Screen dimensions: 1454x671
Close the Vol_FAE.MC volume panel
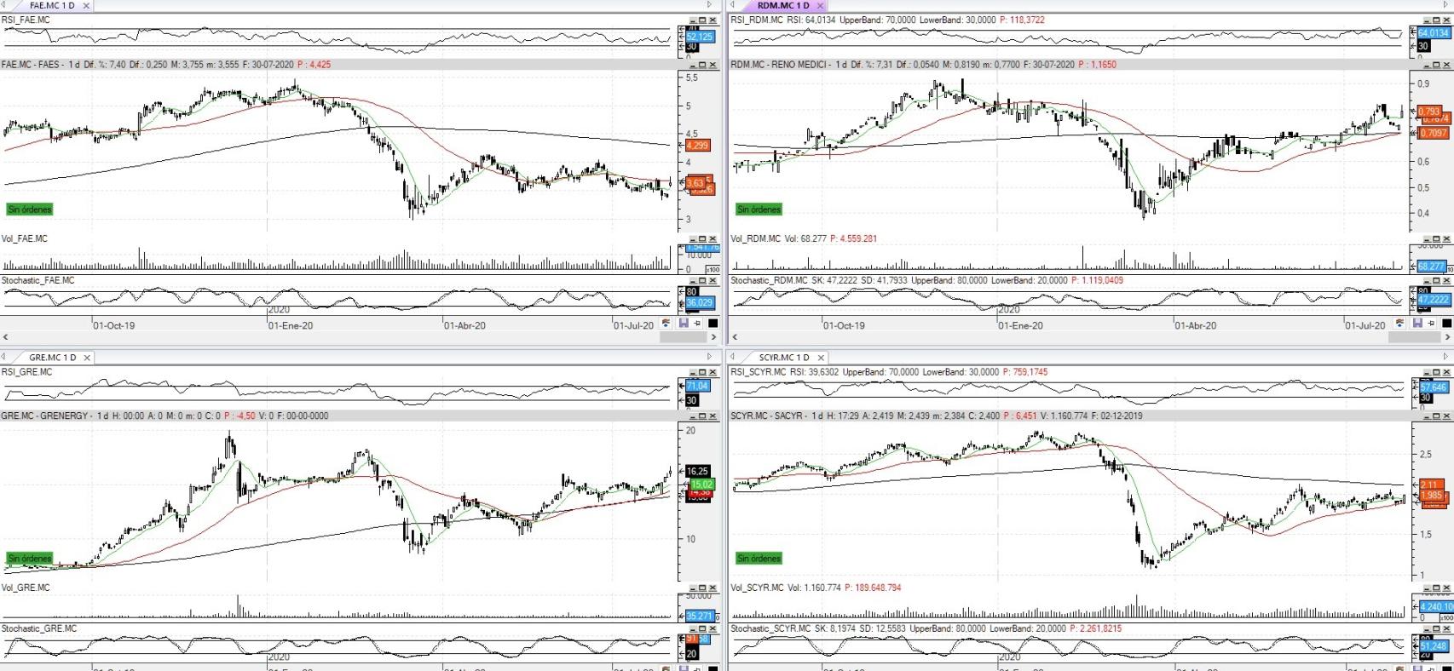pos(713,239)
